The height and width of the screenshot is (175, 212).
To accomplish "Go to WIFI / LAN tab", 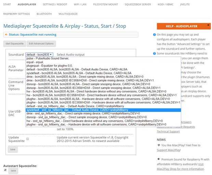I will click(x=80, y=4).
